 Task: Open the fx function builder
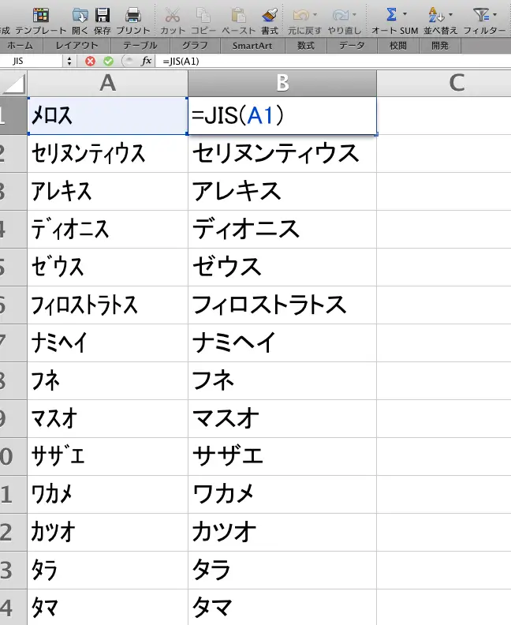tap(146, 61)
